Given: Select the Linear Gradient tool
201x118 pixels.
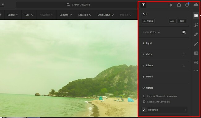Looking at the screenshot, I should pyautogui.click(x=196, y=53).
